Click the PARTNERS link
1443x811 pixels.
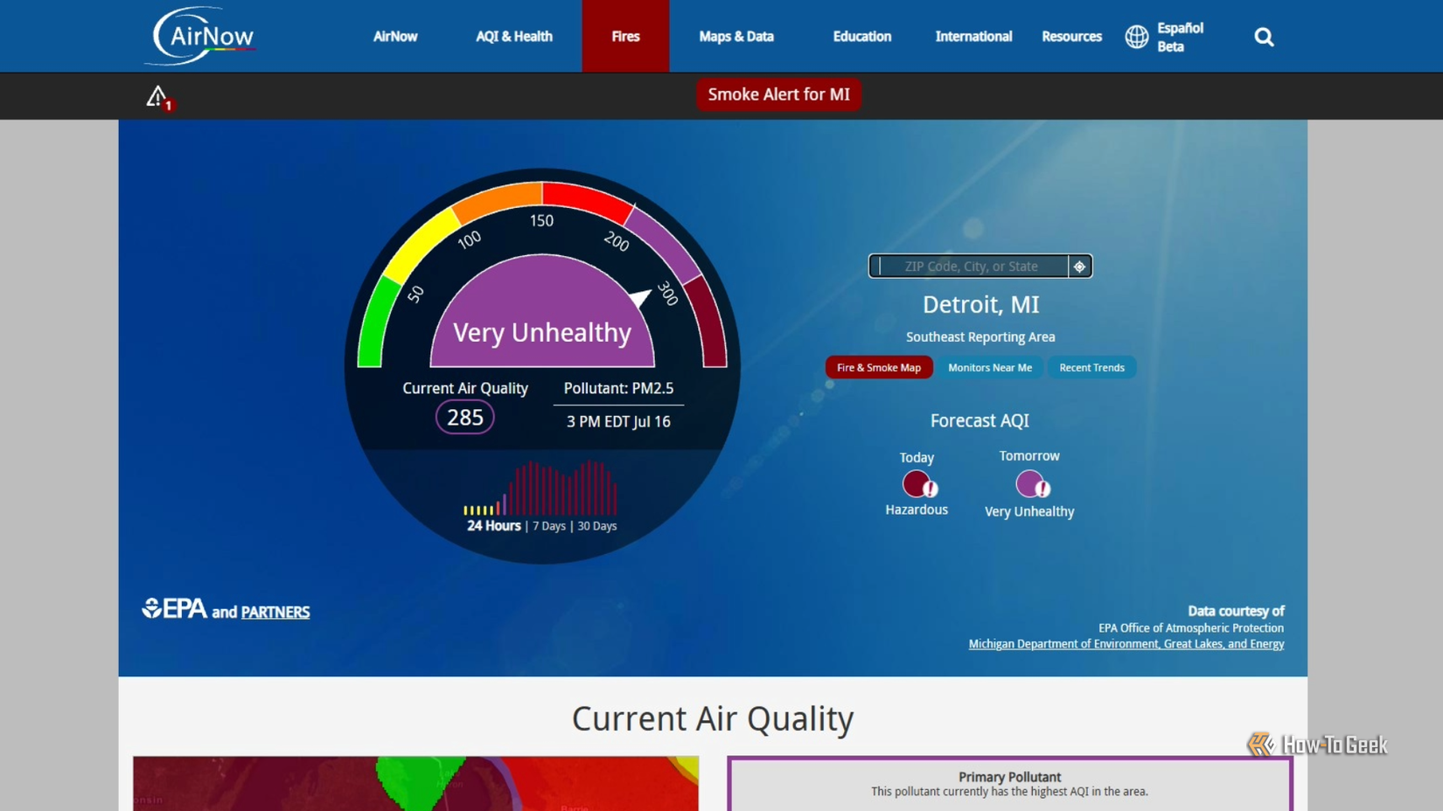[275, 612]
